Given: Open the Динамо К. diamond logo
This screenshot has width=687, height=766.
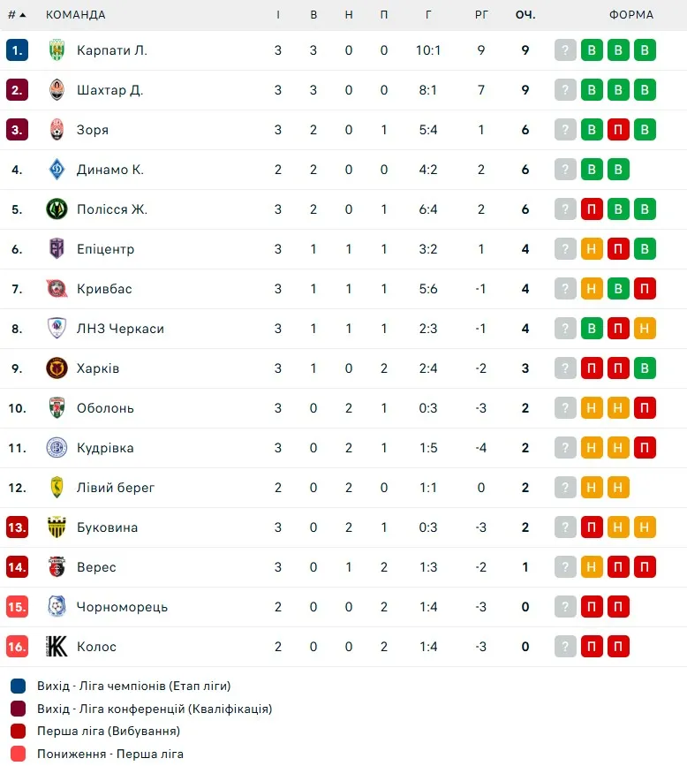Looking at the screenshot, I should tap(57, 170).
